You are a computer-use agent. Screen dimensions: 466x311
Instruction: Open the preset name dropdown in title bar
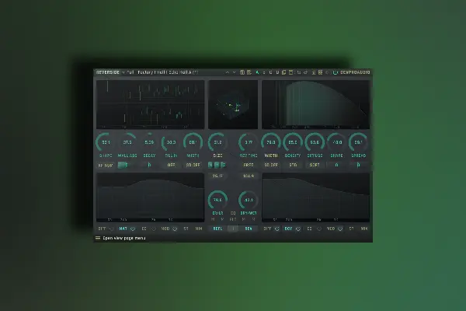point(168,72)
